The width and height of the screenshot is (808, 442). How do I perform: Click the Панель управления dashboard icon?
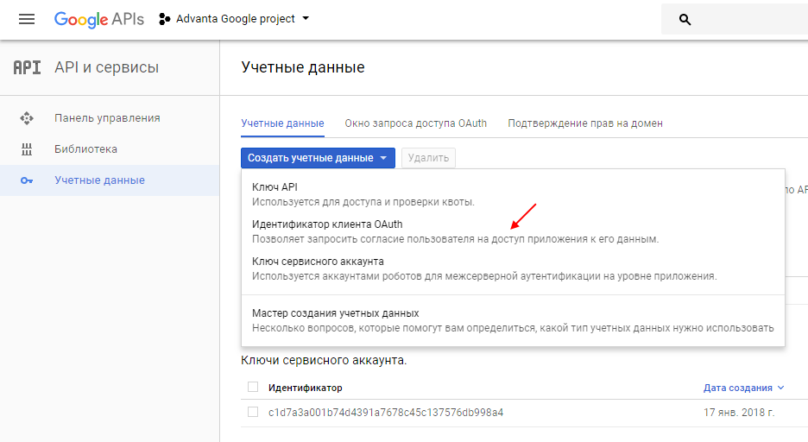point(27,118)
